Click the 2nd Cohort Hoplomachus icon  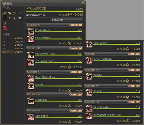[89, 116]
